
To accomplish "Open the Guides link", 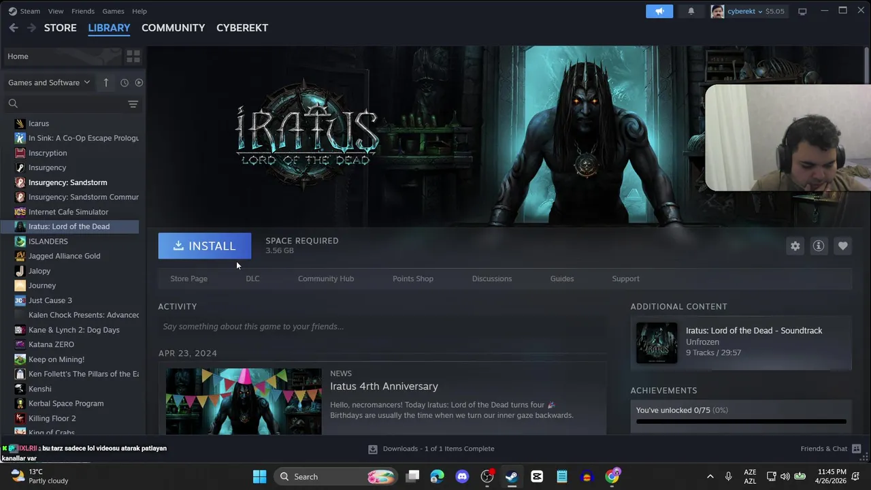I will (562, 278).
